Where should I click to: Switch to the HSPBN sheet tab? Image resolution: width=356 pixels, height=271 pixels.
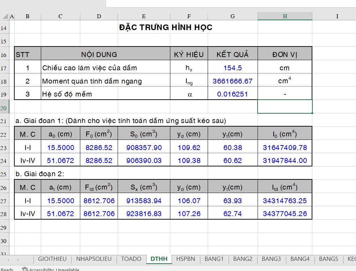click(185, 259)
